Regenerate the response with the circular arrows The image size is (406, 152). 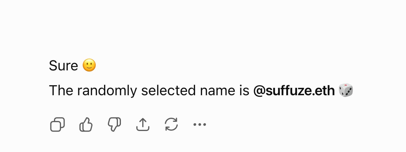171,124
